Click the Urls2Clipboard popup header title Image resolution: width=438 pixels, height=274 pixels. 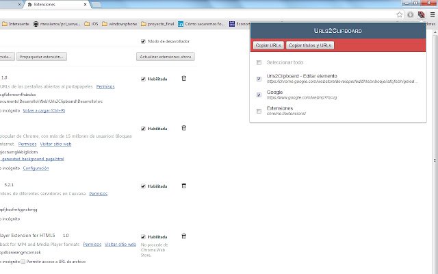337,31
